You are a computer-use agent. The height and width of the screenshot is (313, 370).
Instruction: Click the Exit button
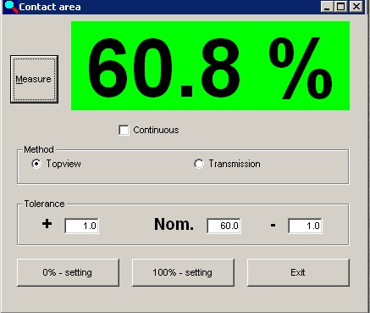click(298, 272)
